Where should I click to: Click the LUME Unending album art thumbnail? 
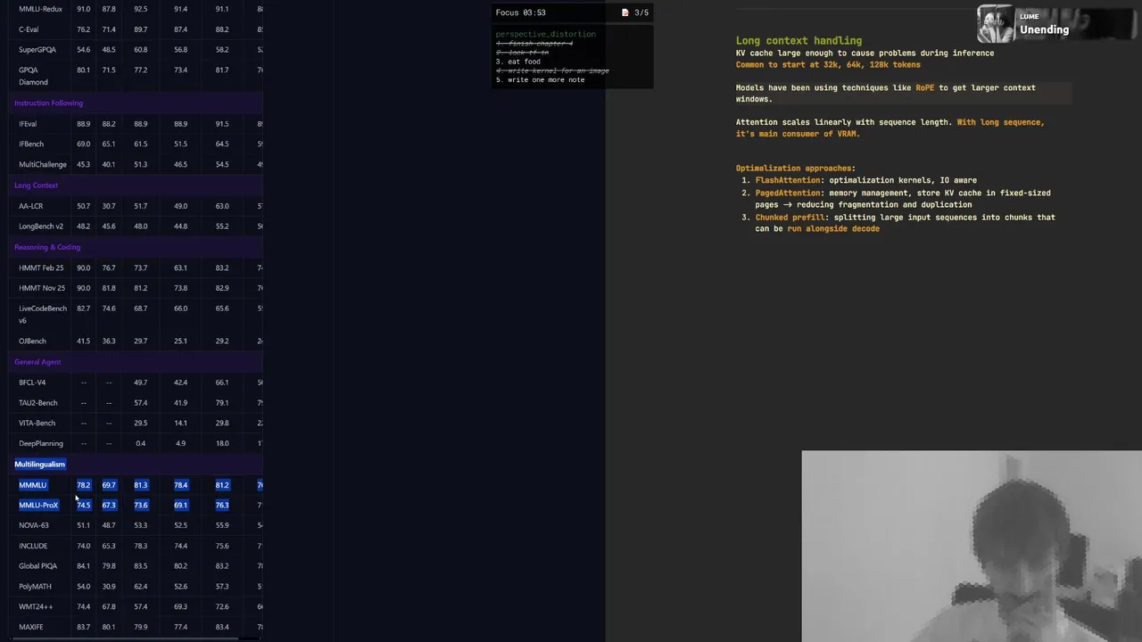coord(997,25)
